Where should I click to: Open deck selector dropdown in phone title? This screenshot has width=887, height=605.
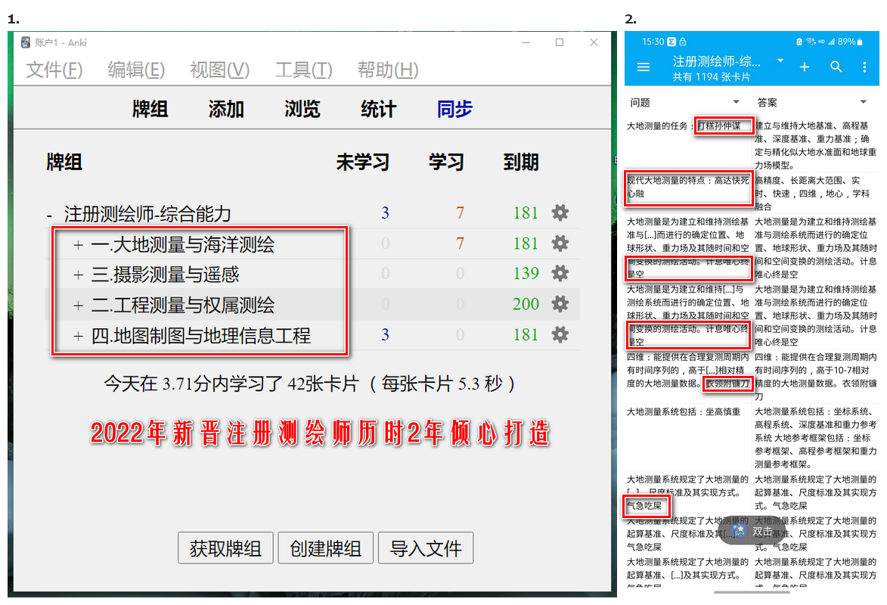[780, 60]
